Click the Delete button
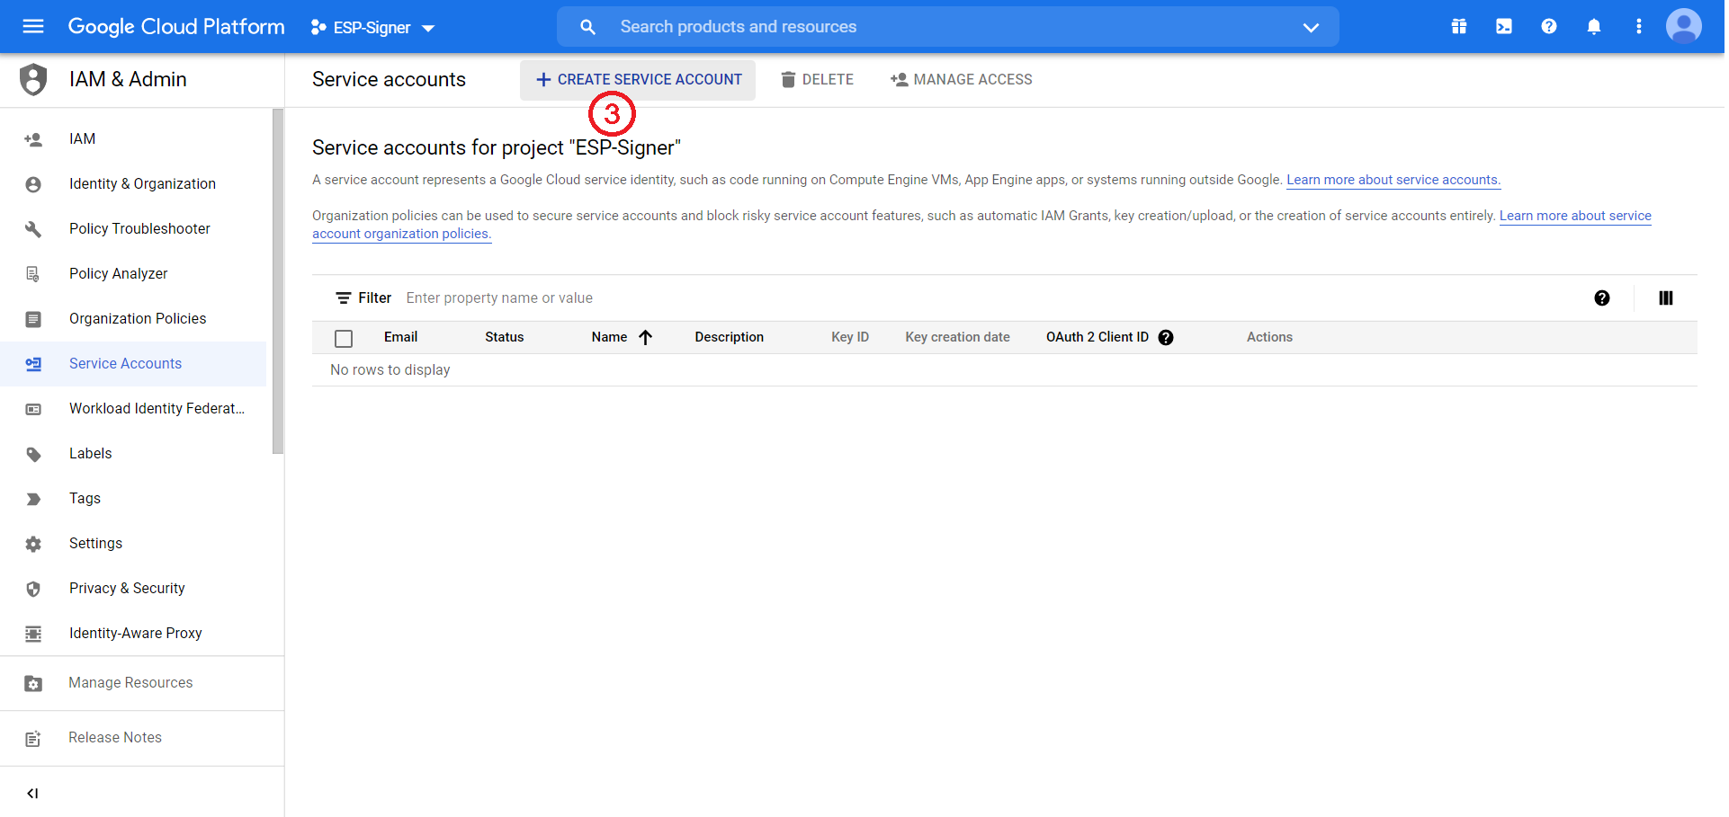Viewport: 1729px width, 817px height. [x=818, y=80]
